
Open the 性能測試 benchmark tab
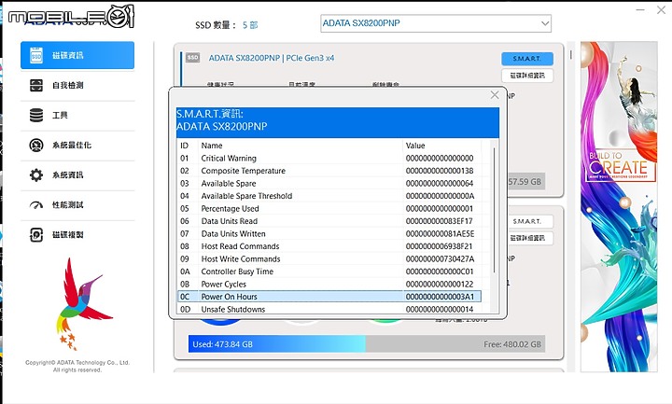tap(77, 204)
